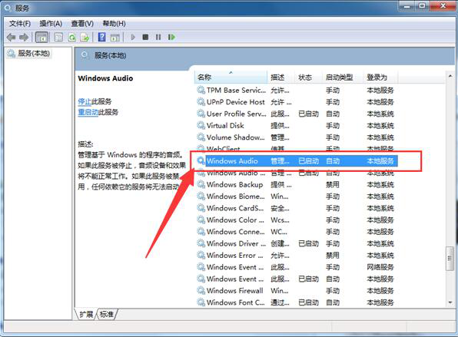Click the Pause Service icon
This screenshot has width=458, height=337.
pos(158,37)
